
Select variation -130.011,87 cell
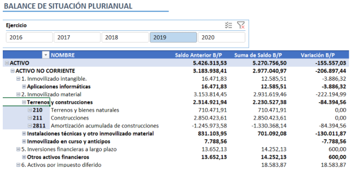click(330, 134)
